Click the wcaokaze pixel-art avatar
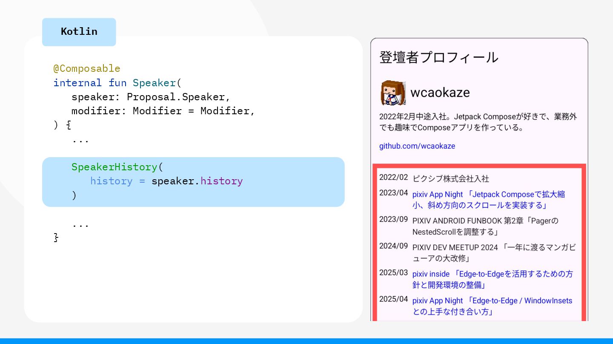The image size is (613, 344). (393, 93)
